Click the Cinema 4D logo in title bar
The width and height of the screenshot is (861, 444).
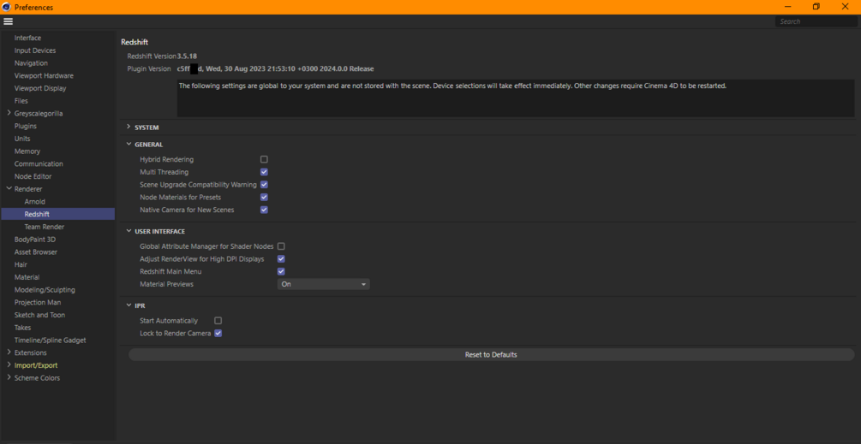(7, 7)
